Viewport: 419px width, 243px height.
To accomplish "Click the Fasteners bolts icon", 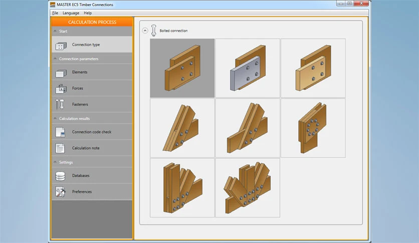I will [60, 104].
